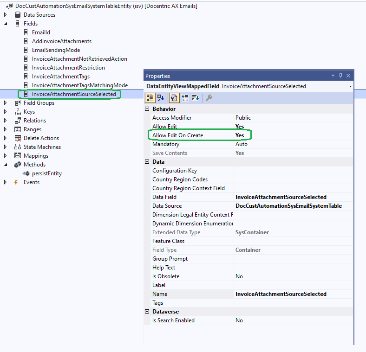
Task: Collapse the Behavior property category
Action: (x=148, y=109)
